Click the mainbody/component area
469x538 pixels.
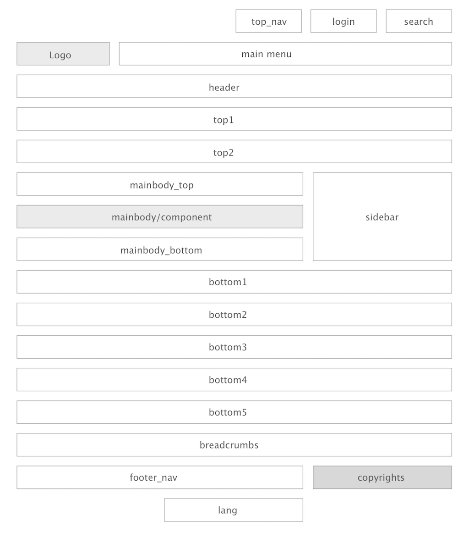[160, 216]
